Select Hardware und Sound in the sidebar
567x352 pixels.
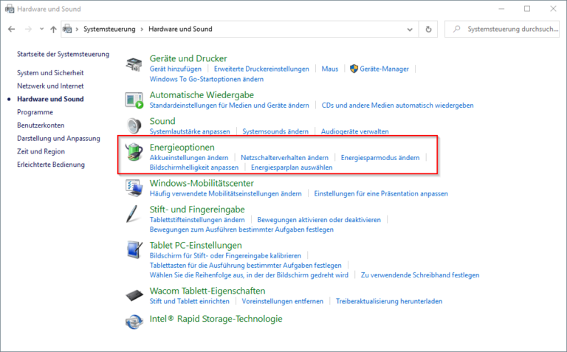(50, 99)
